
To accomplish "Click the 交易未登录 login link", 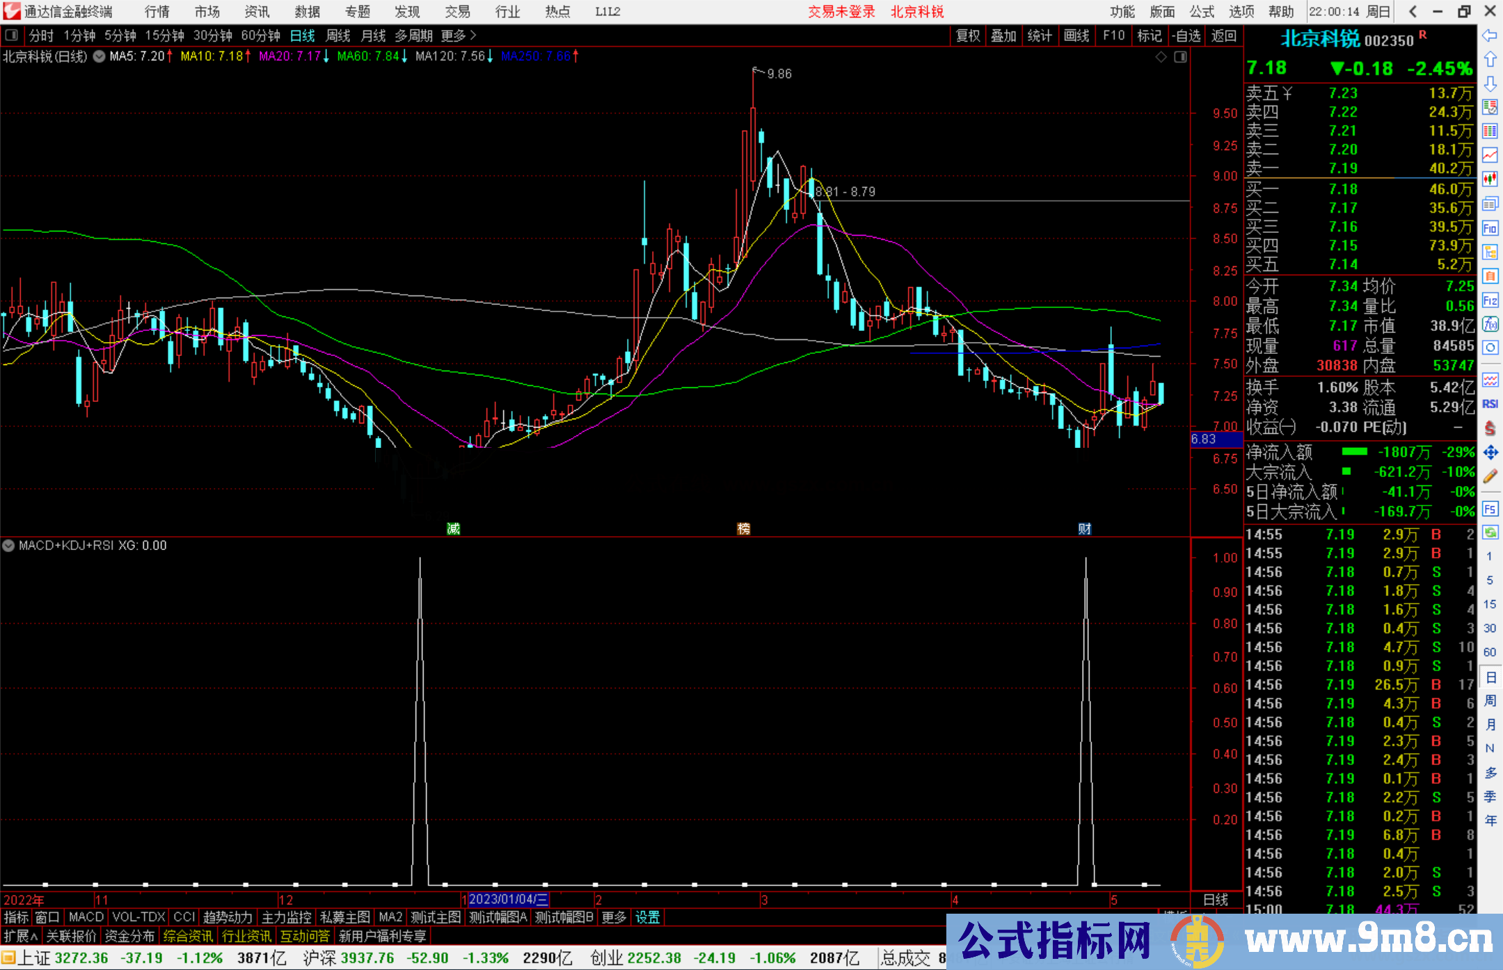I will point(841,12).
